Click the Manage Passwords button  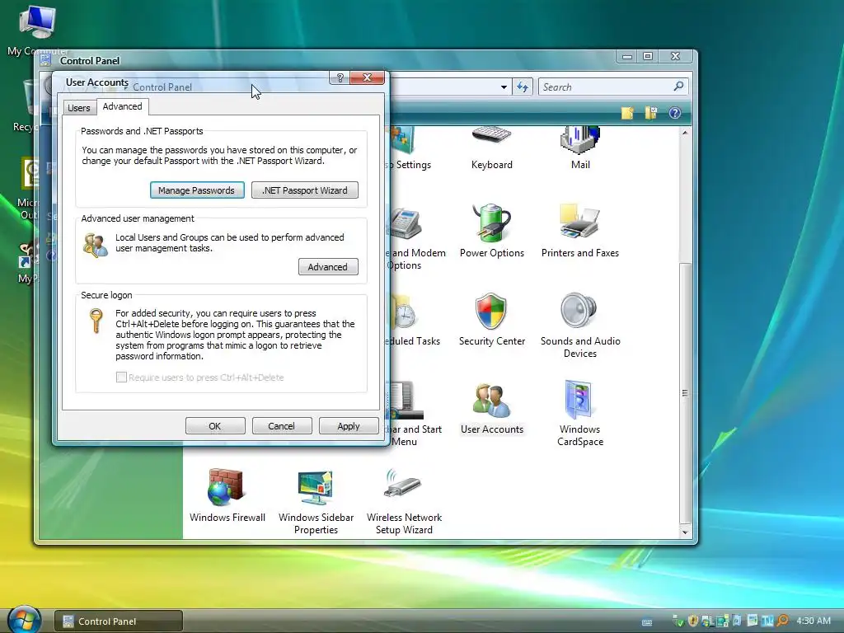(x=196, y=190)
